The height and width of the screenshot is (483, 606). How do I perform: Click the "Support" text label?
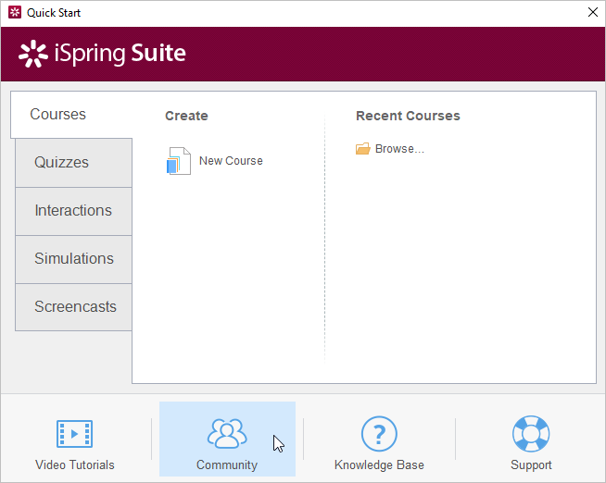(531, 464)
